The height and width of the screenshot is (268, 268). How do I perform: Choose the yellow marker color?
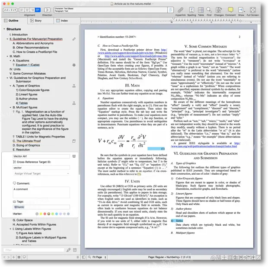click(x=41, y=214)
